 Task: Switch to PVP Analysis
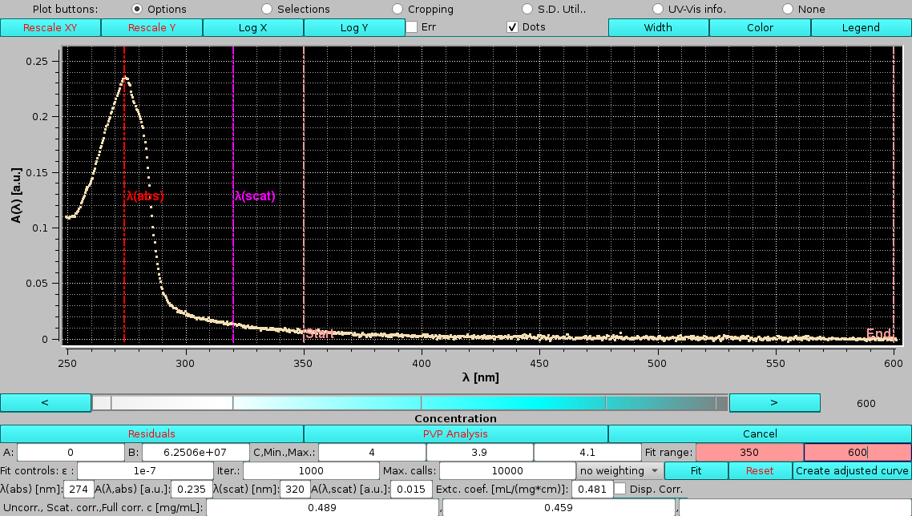pos(456,433)
